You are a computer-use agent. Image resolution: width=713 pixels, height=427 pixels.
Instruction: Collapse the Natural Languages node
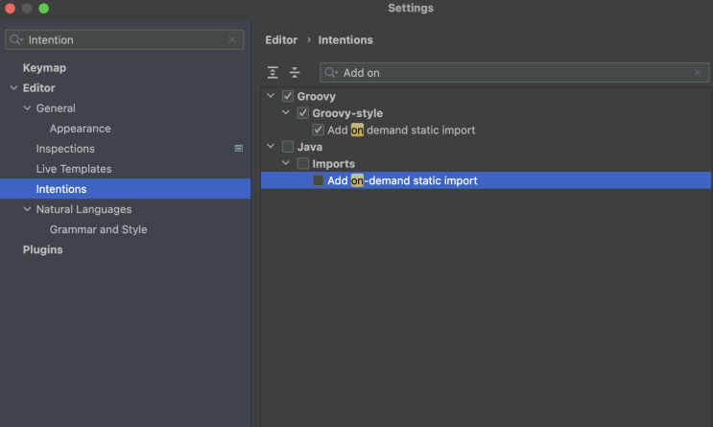pyautogui.click(x=27, y=209)
